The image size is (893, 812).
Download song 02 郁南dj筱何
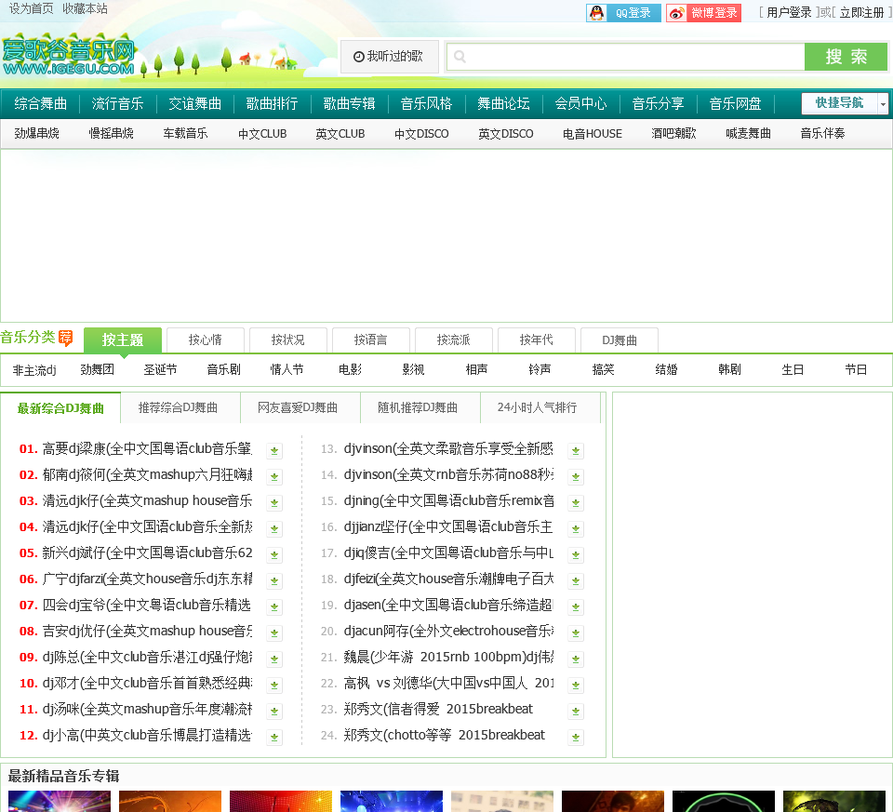(274, 476)
